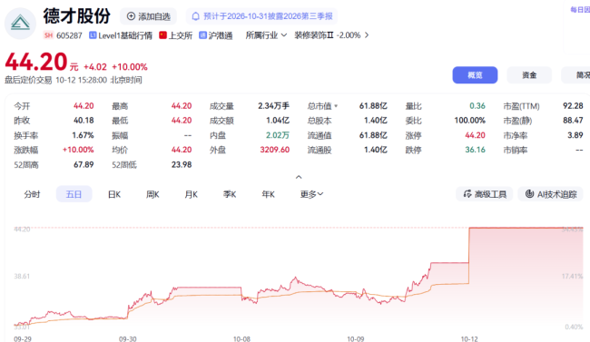Click the large price 44.20 元
This screenshot has height=342, width=590.
(x=42, y=62)
